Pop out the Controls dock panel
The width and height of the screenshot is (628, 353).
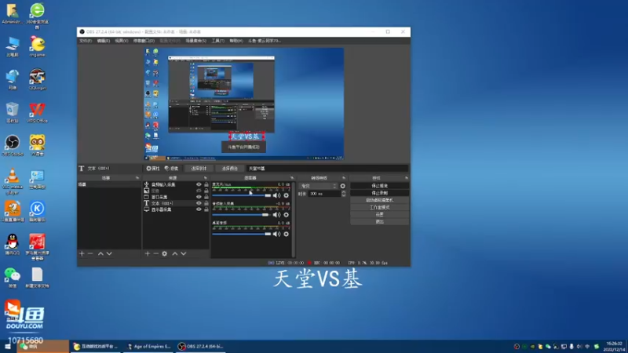tap(406, 178)
